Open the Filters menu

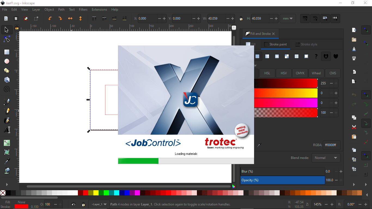click(83, 10)
